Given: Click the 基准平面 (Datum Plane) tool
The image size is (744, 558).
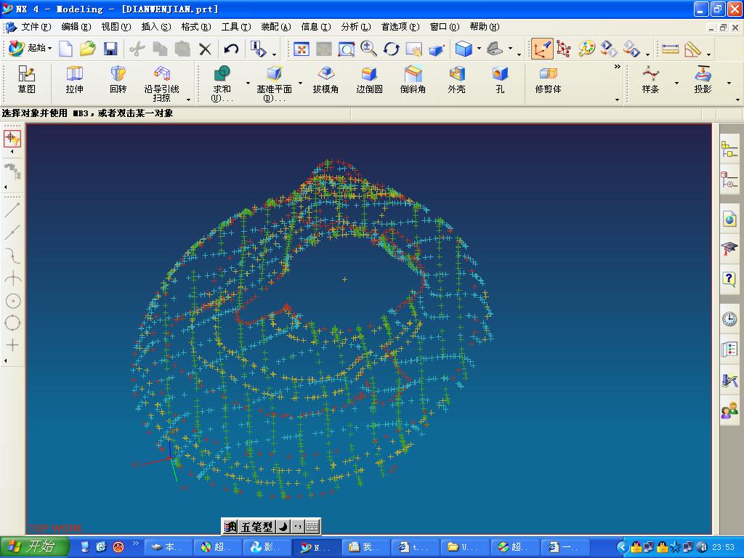Looking at the screenshot, I should point(274,84).
